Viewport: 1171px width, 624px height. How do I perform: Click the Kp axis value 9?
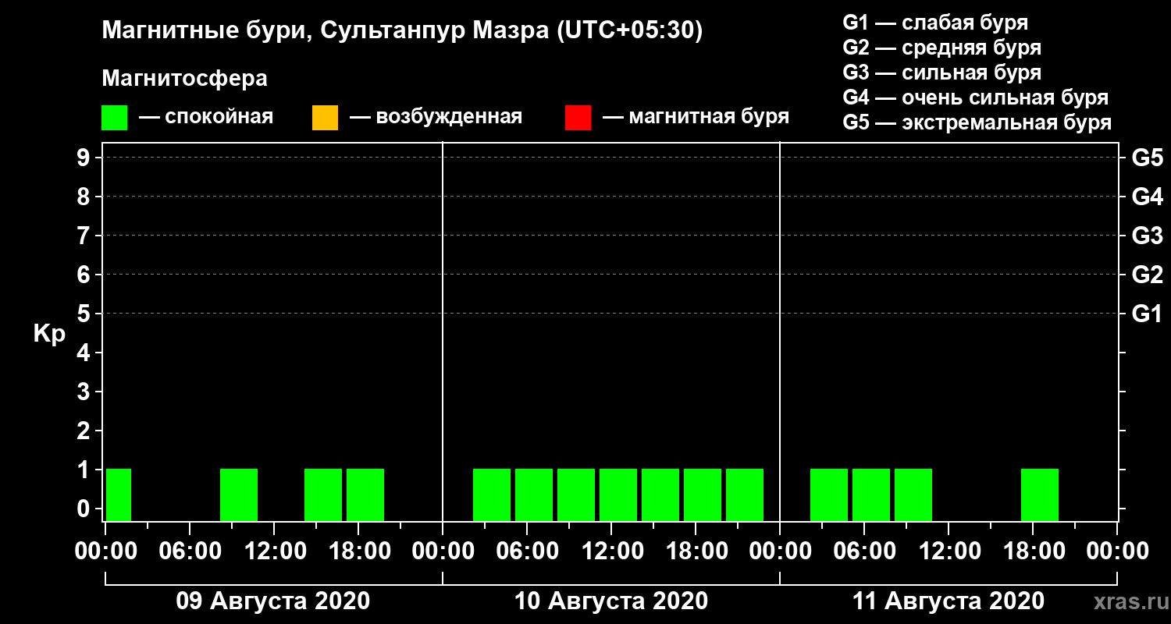[x=84, y=158]
